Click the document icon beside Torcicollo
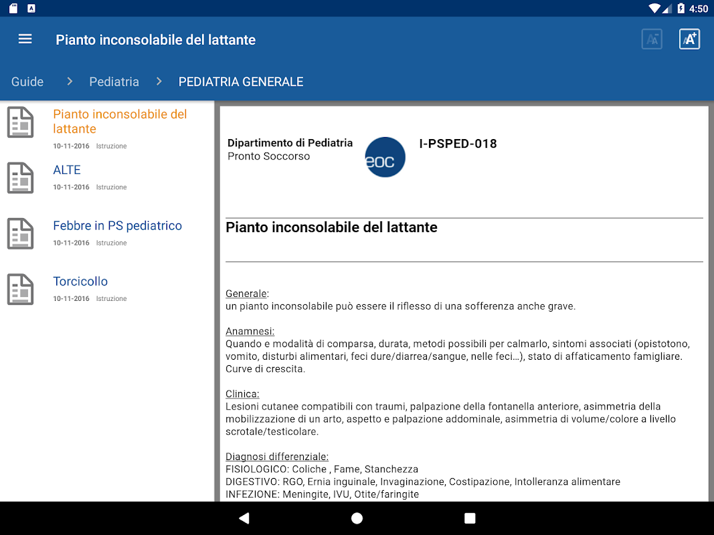 click(21, 290)
